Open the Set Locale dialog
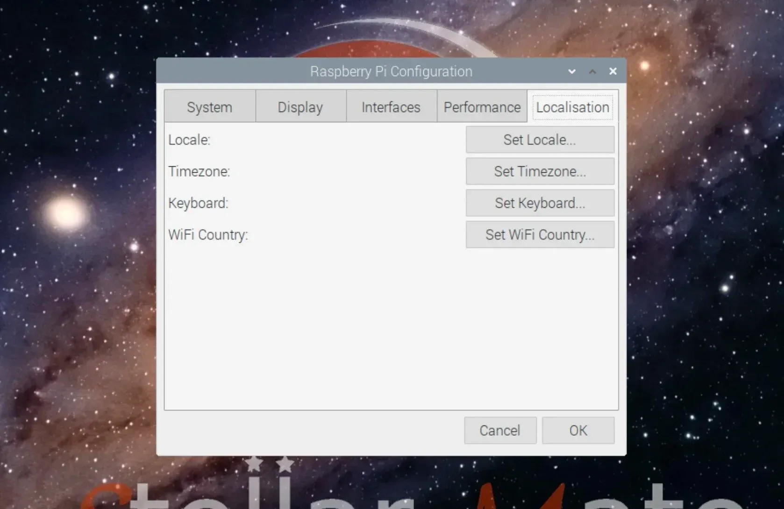Image resolution: width=784 pixels, height=509 pixels. pos(540,140)
